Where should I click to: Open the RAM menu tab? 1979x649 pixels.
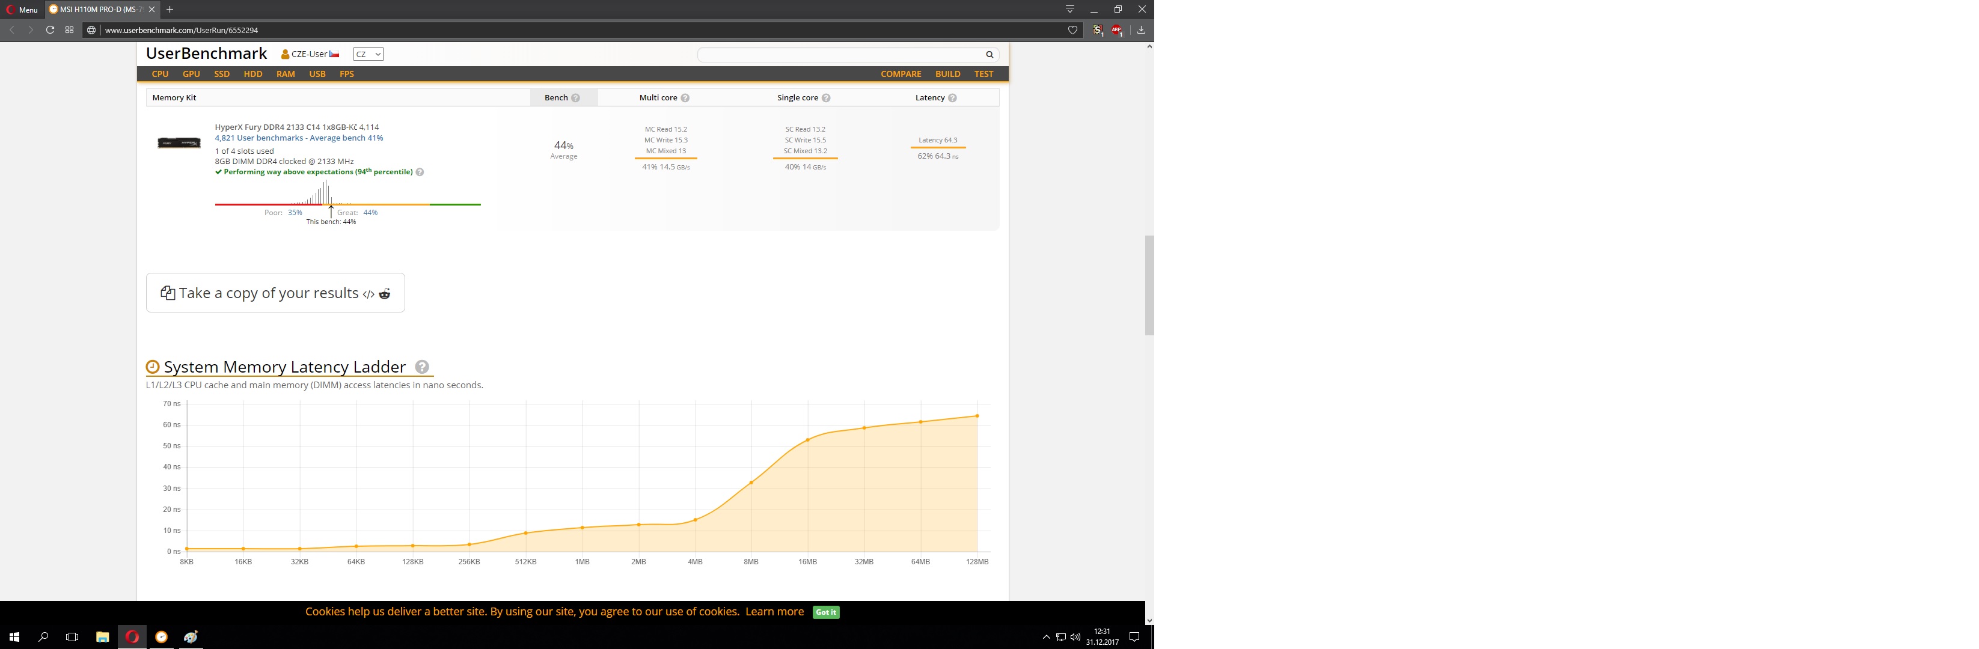286,75
